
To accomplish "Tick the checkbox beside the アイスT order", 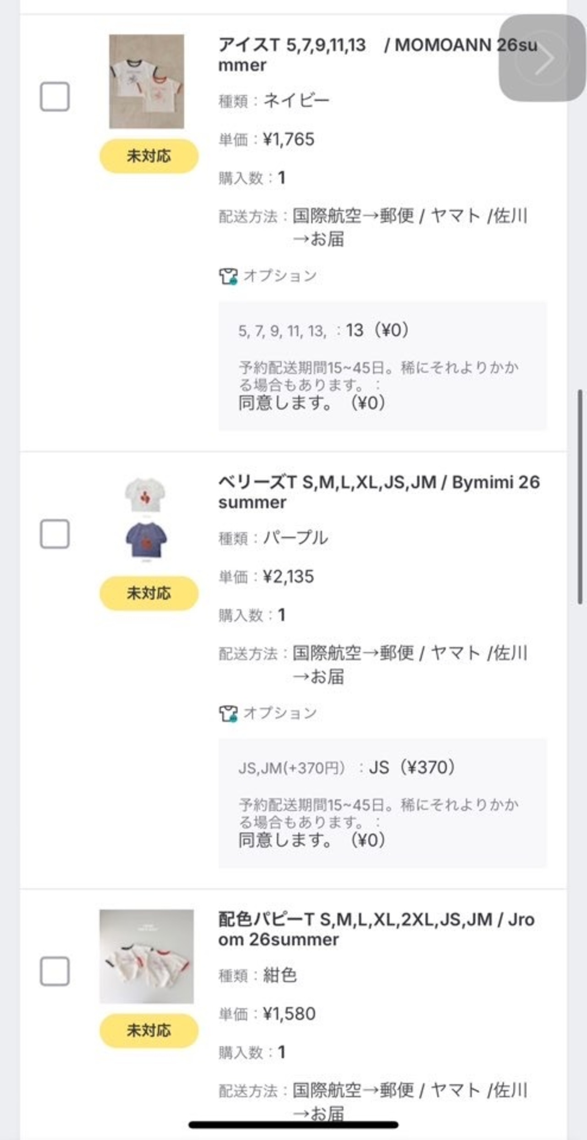I will coord(55,97).
